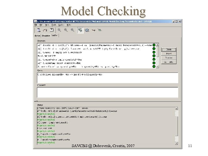Open the Help menu
The image size is (208, 156).
coord(69,25)
